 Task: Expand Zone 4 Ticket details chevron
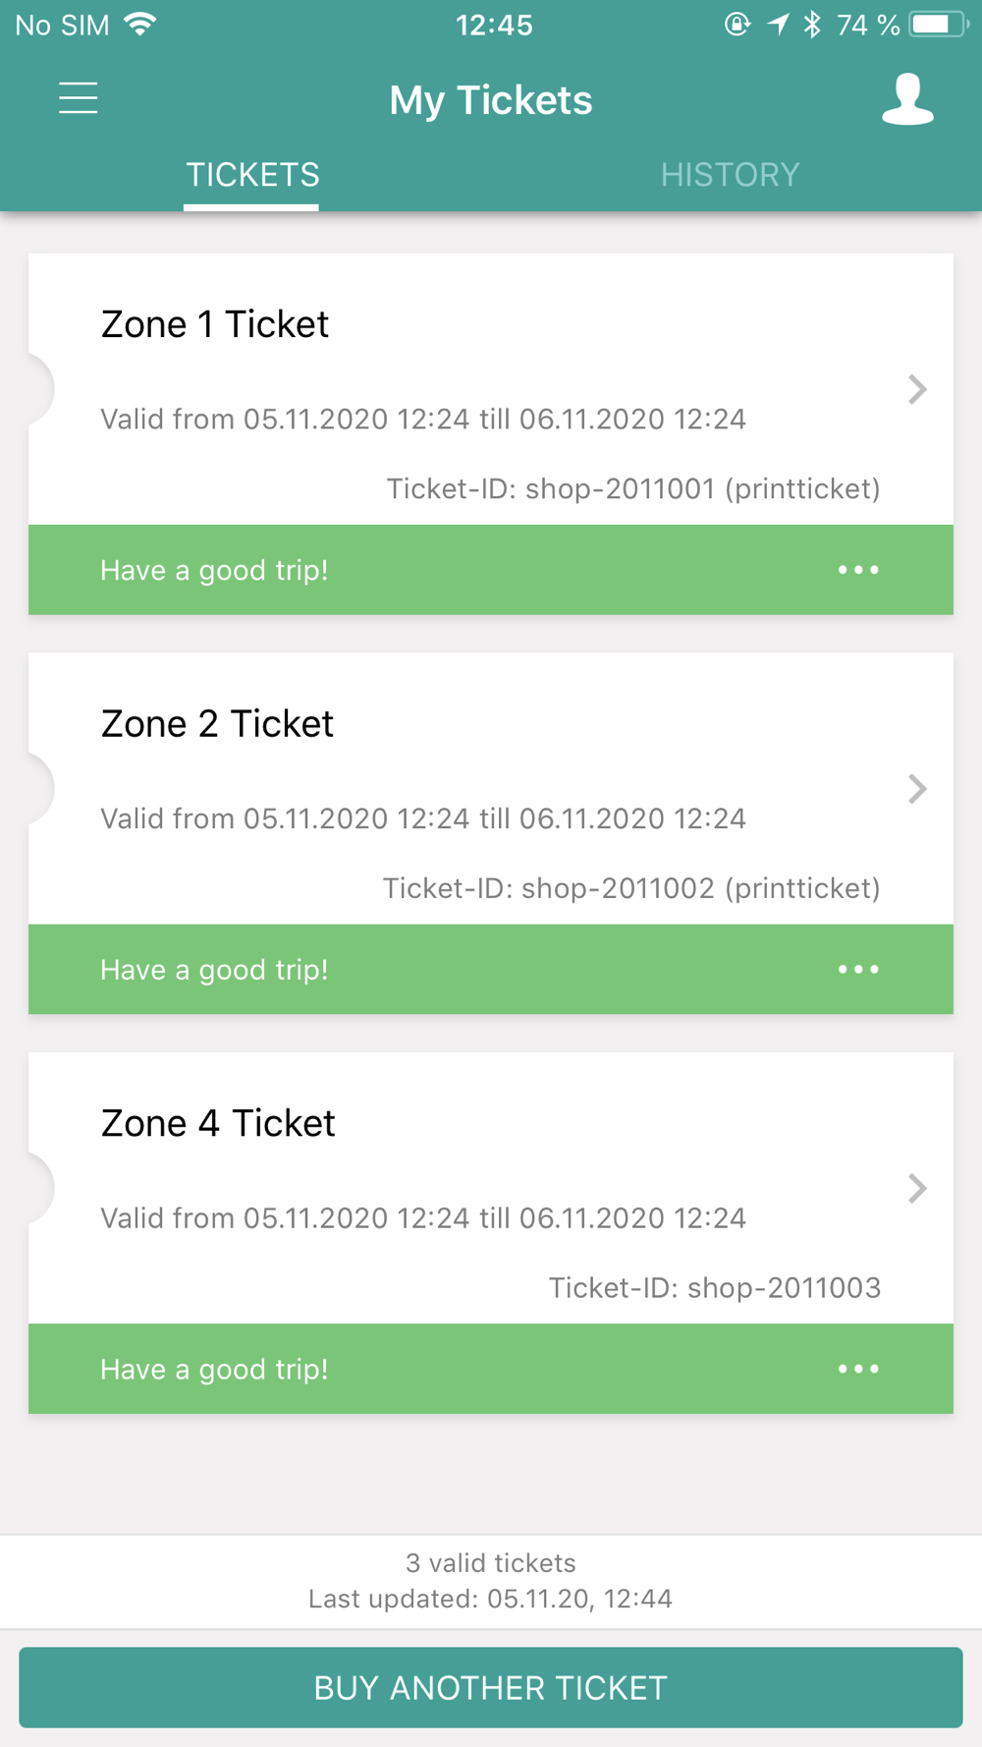point(917,1188)
